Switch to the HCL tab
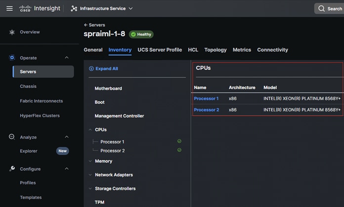344x207 pixels. (193, 50)
